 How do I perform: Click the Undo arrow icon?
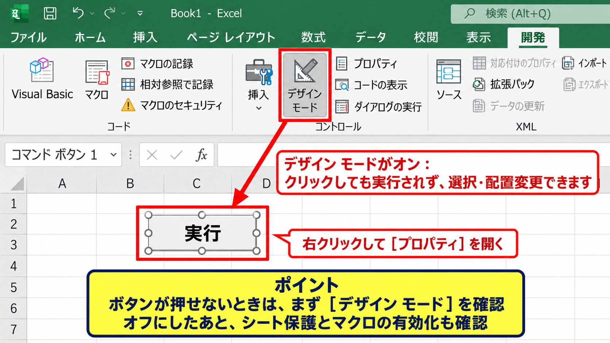(78, 13)
